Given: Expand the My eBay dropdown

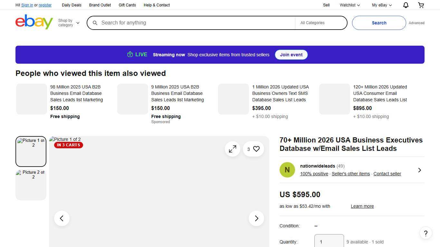Looking at the screenshot, I should pos(381,5).
